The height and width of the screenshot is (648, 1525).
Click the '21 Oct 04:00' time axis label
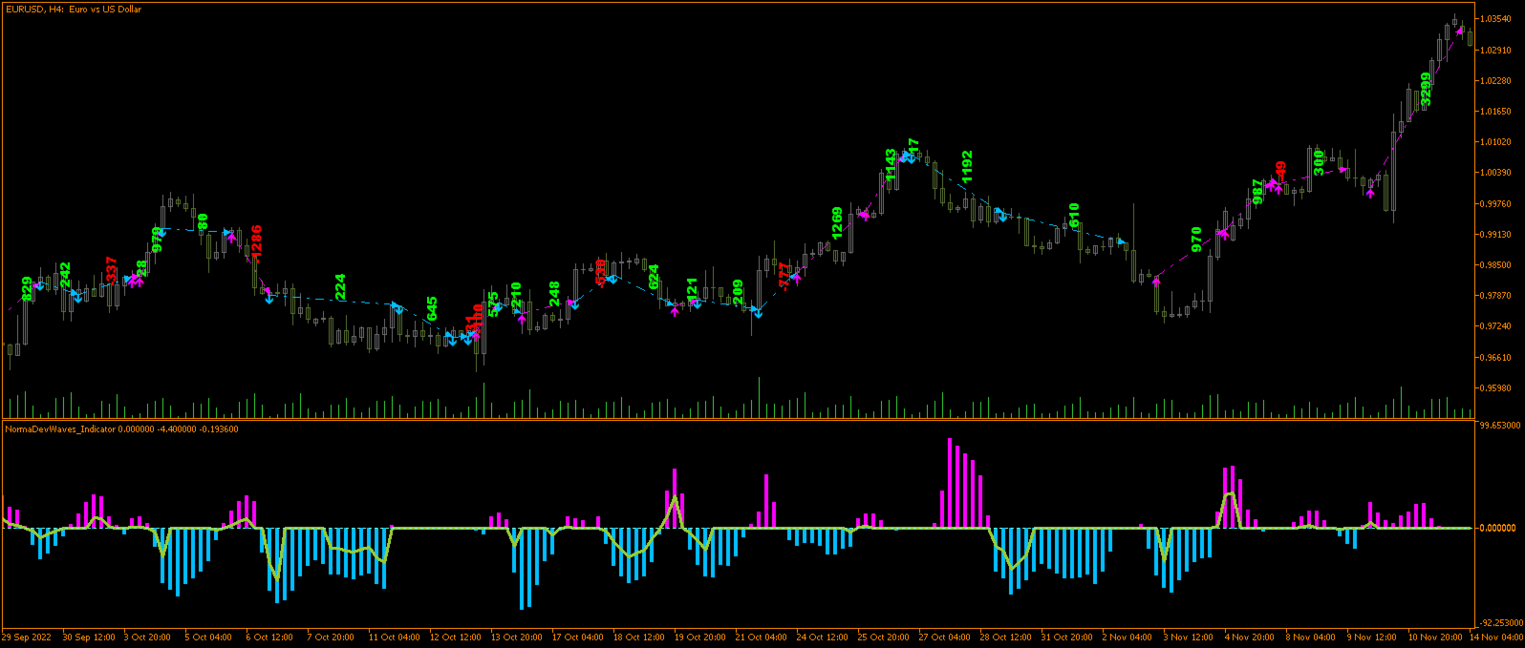tap(762, 637)
